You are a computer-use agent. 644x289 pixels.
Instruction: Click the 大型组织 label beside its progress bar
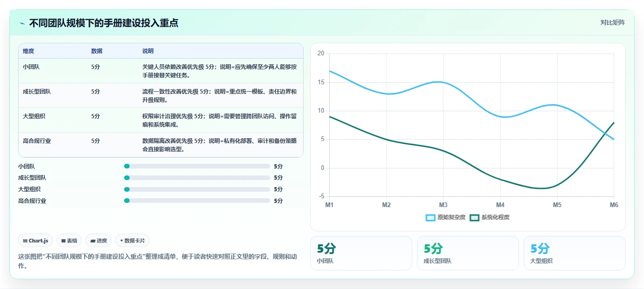tap(29, 189)
